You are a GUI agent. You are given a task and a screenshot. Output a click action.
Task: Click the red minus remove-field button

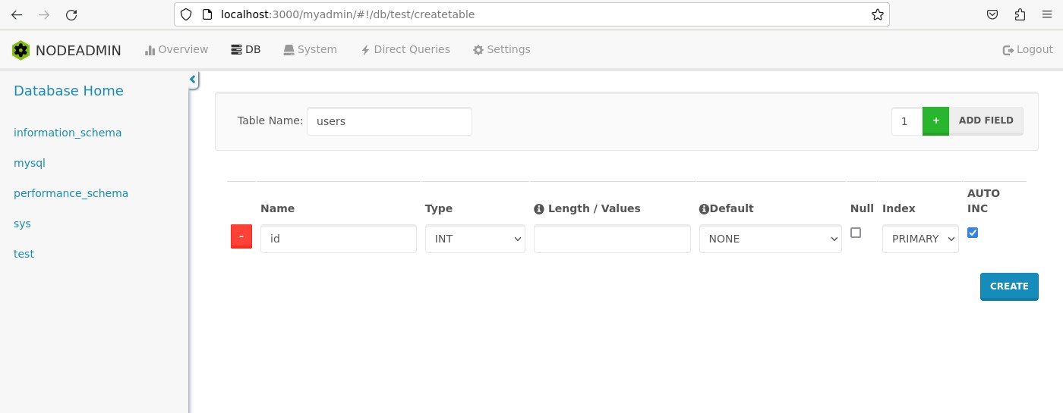pyautogui.click(x=241, y=236)
